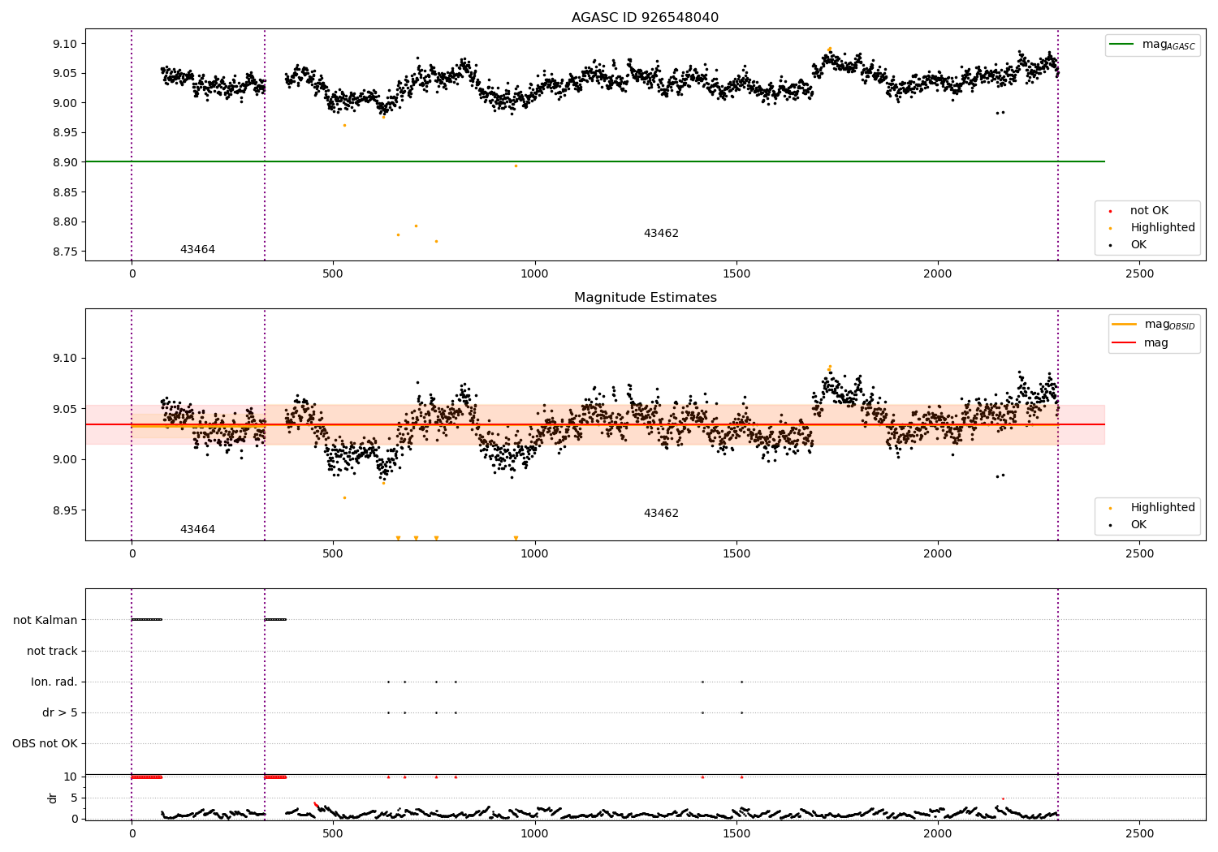Click the 8.80 y-tick in top panel
Viewport: 1218px width, 852px height.
pyautogui.click(x=63, y=222)
